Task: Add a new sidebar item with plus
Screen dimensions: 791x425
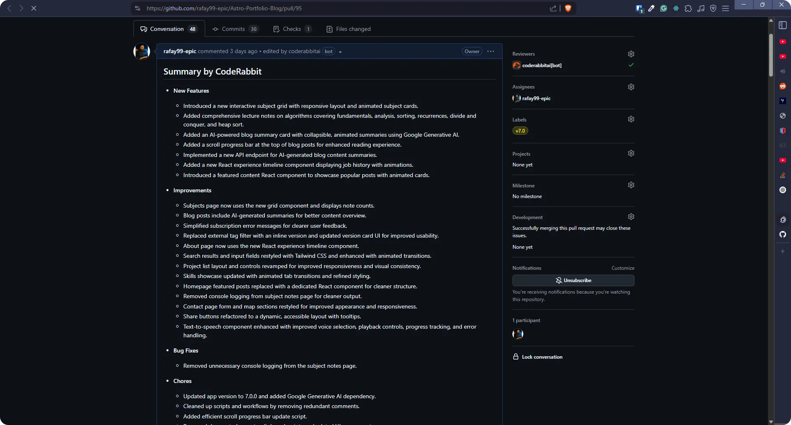Action: pos(783,251)
